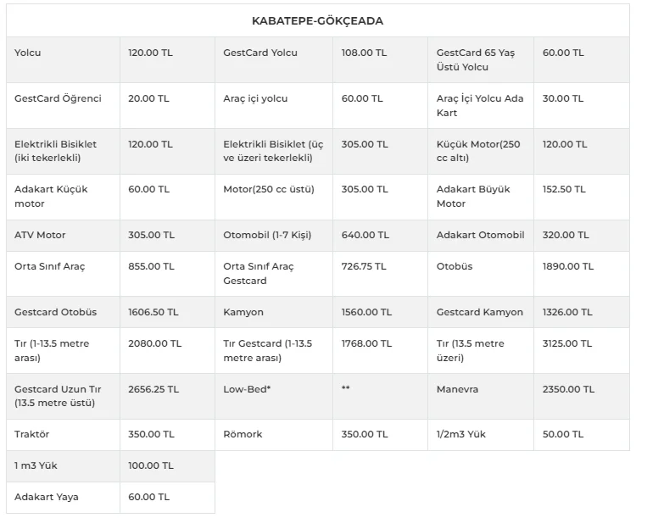This screenshot has height=518, width=664.
Task: Select the GestCard Öğrenci cell
Action: tap(58, 98)
